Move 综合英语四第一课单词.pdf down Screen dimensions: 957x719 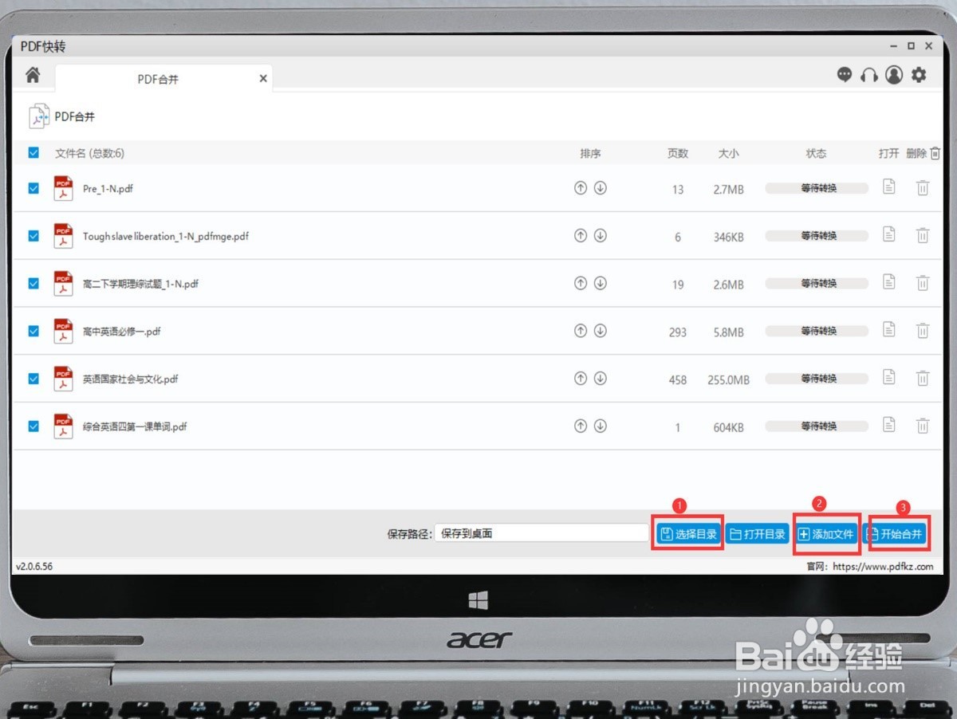coord(601,426)
